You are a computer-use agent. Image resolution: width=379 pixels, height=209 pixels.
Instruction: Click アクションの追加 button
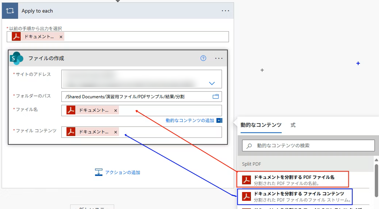coord(117,172)
